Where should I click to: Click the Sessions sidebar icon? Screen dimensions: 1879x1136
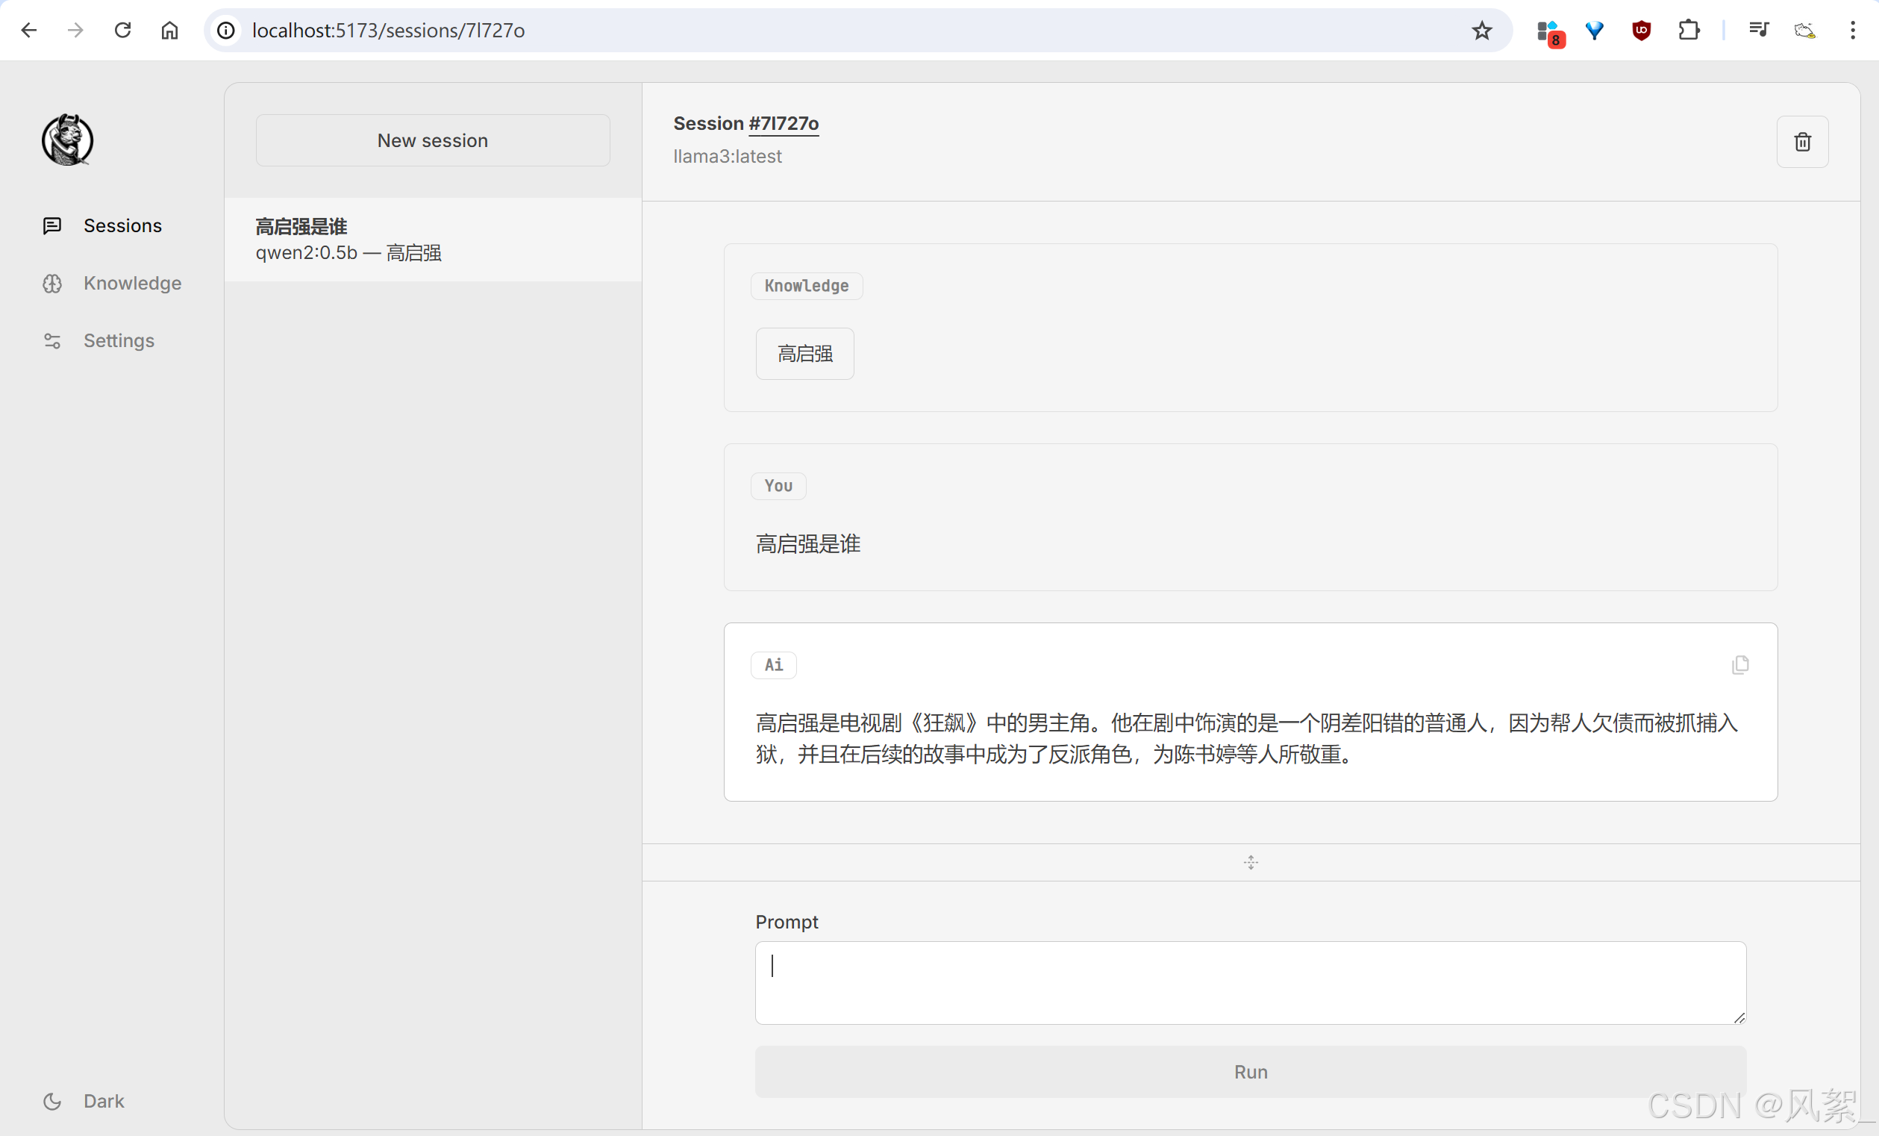51,224
